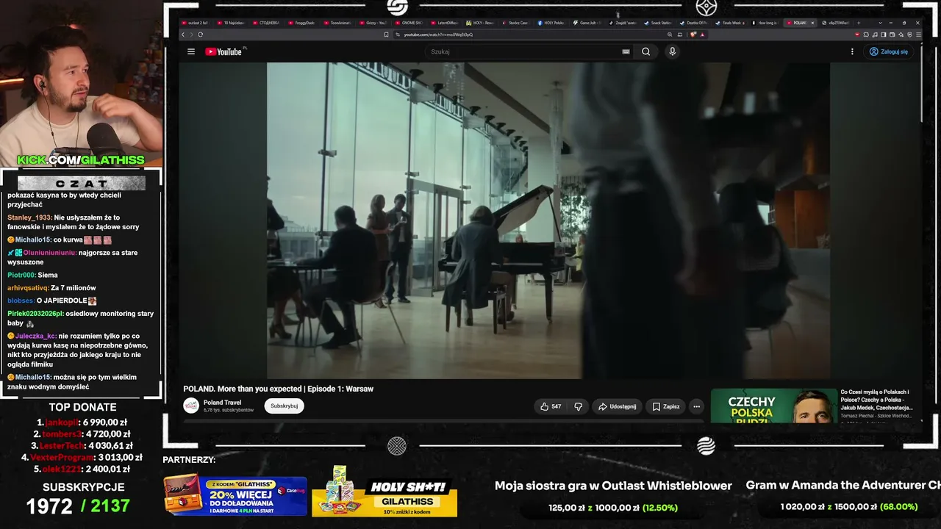Bookmark this page in the browser

[x=386, y=35]
